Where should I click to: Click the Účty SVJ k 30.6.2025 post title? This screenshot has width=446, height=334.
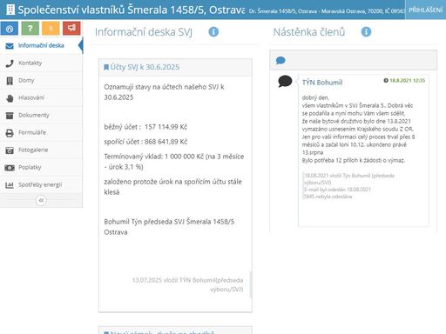tap(145, 67)
